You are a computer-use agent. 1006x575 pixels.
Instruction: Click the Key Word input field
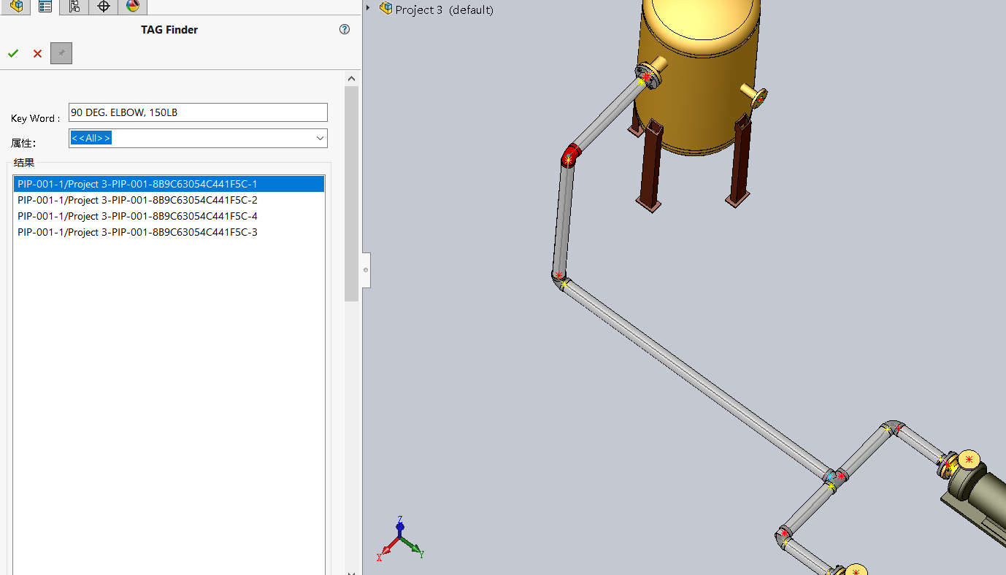198,112
